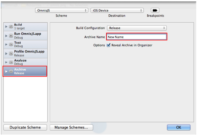Click the Duplicate Scheme button
197x136 pixels.
[25, 127]
